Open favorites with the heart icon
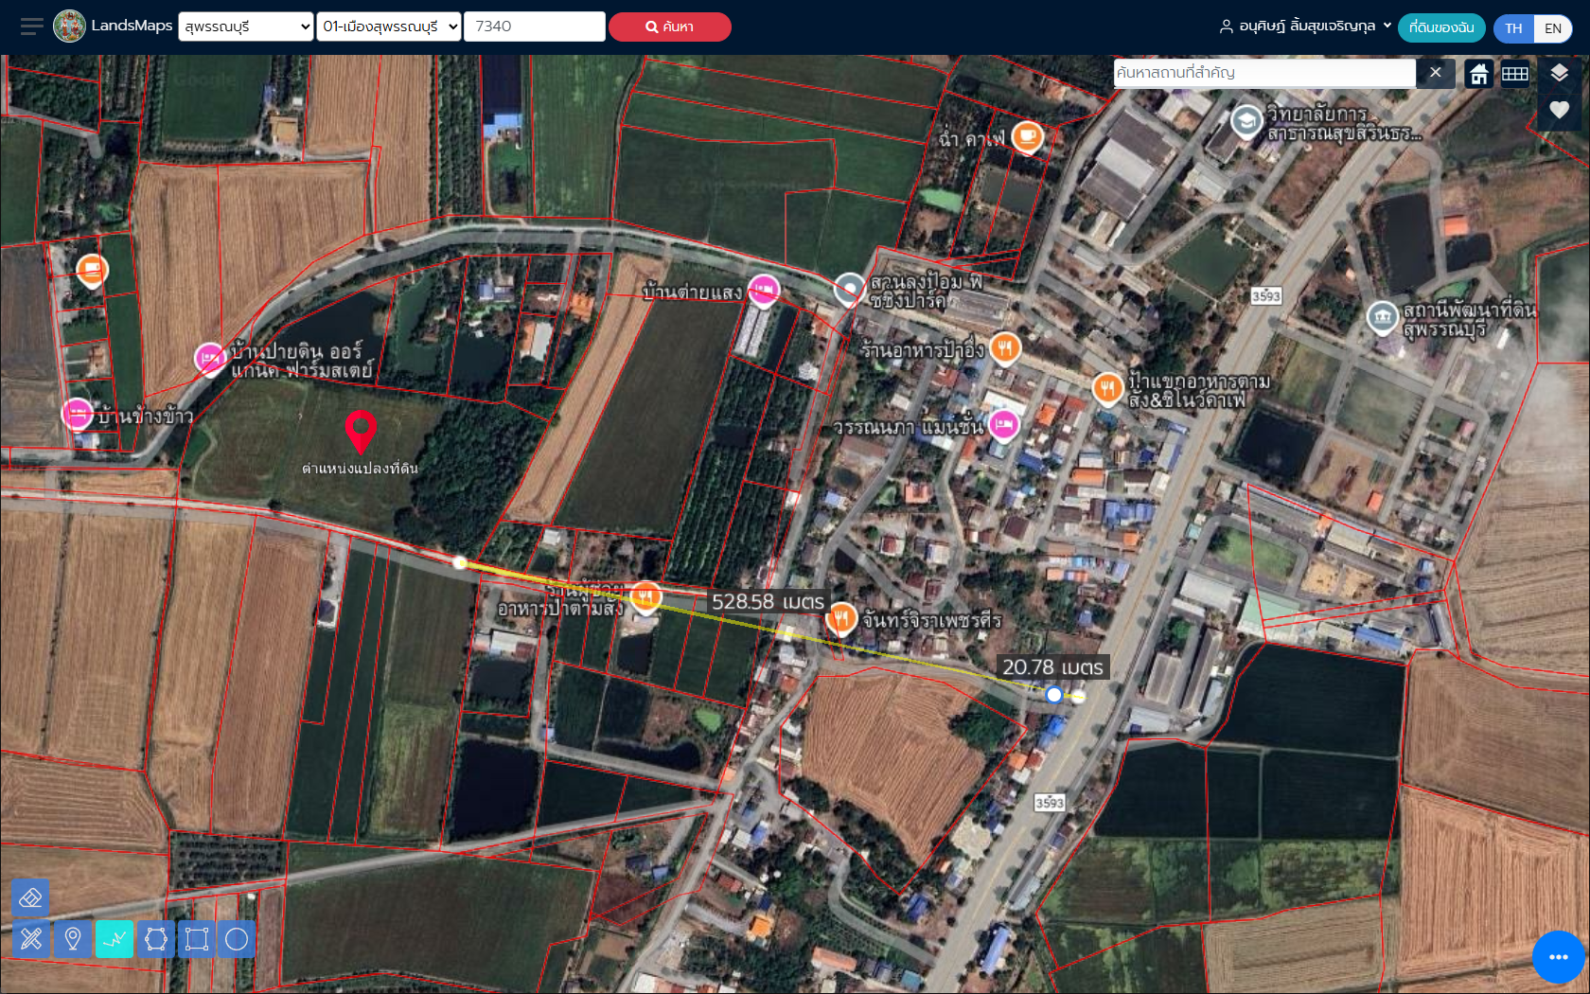 (x=1559, y=110)
